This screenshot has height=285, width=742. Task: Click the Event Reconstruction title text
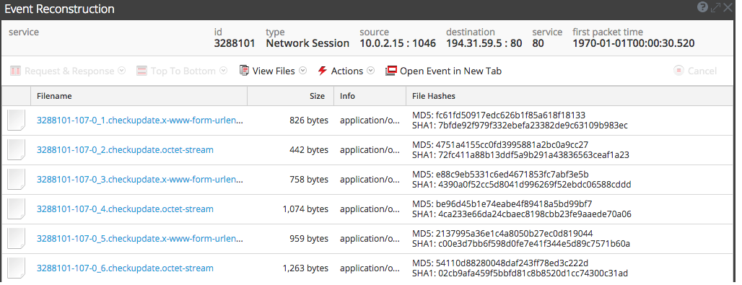click(59, 9)
